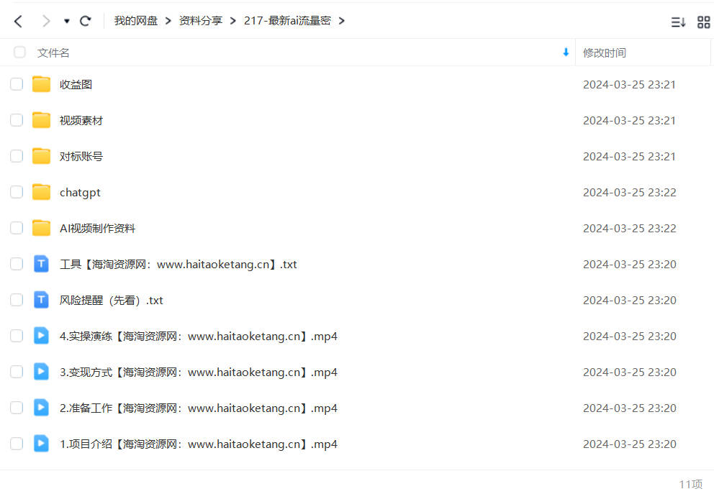
Task: Sort by 文件名 column header
Action: tap(53, 52)
